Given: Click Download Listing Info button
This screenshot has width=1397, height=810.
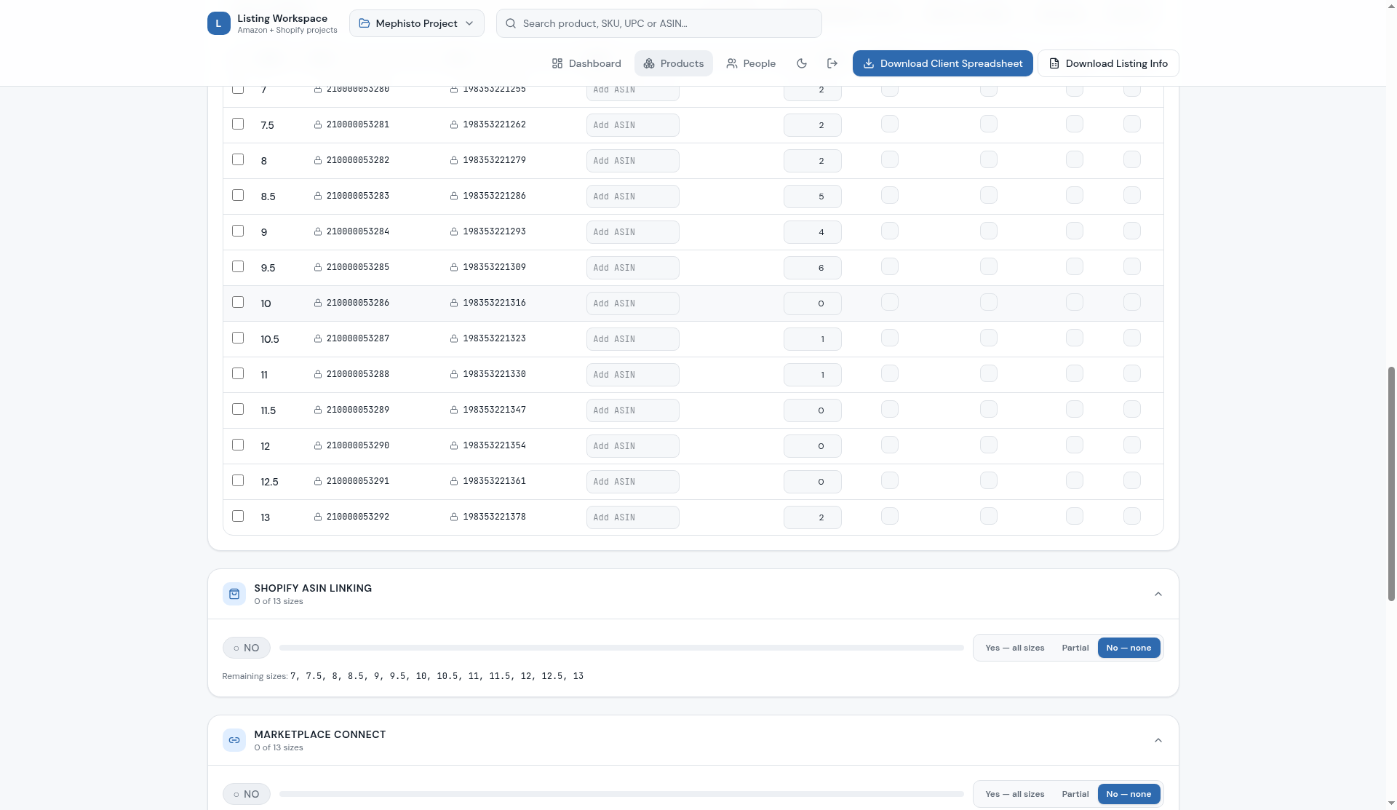Looking at the screenshot, I should 1108,63.
